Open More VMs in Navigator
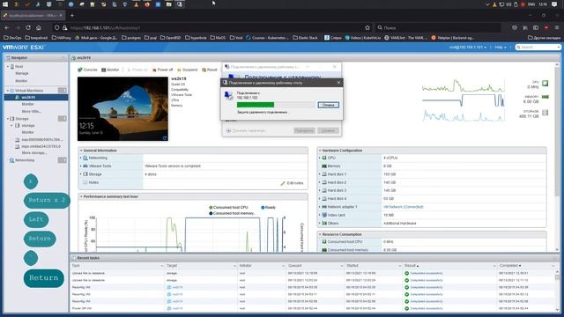 click(x=32, y=112)
